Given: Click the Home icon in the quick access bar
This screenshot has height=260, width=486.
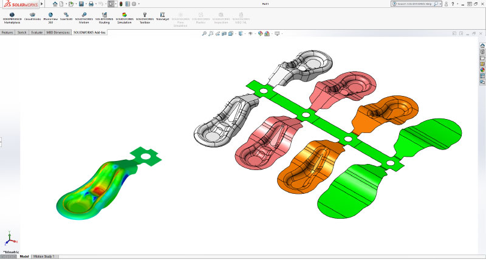Looking at the screenshot, I should 55,4.
